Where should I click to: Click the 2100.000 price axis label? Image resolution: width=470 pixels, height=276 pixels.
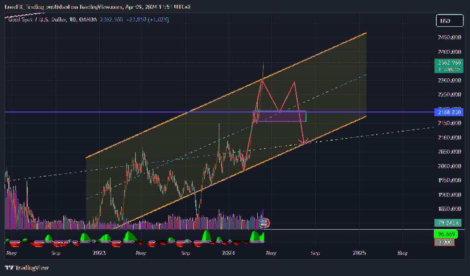(449, 137)
